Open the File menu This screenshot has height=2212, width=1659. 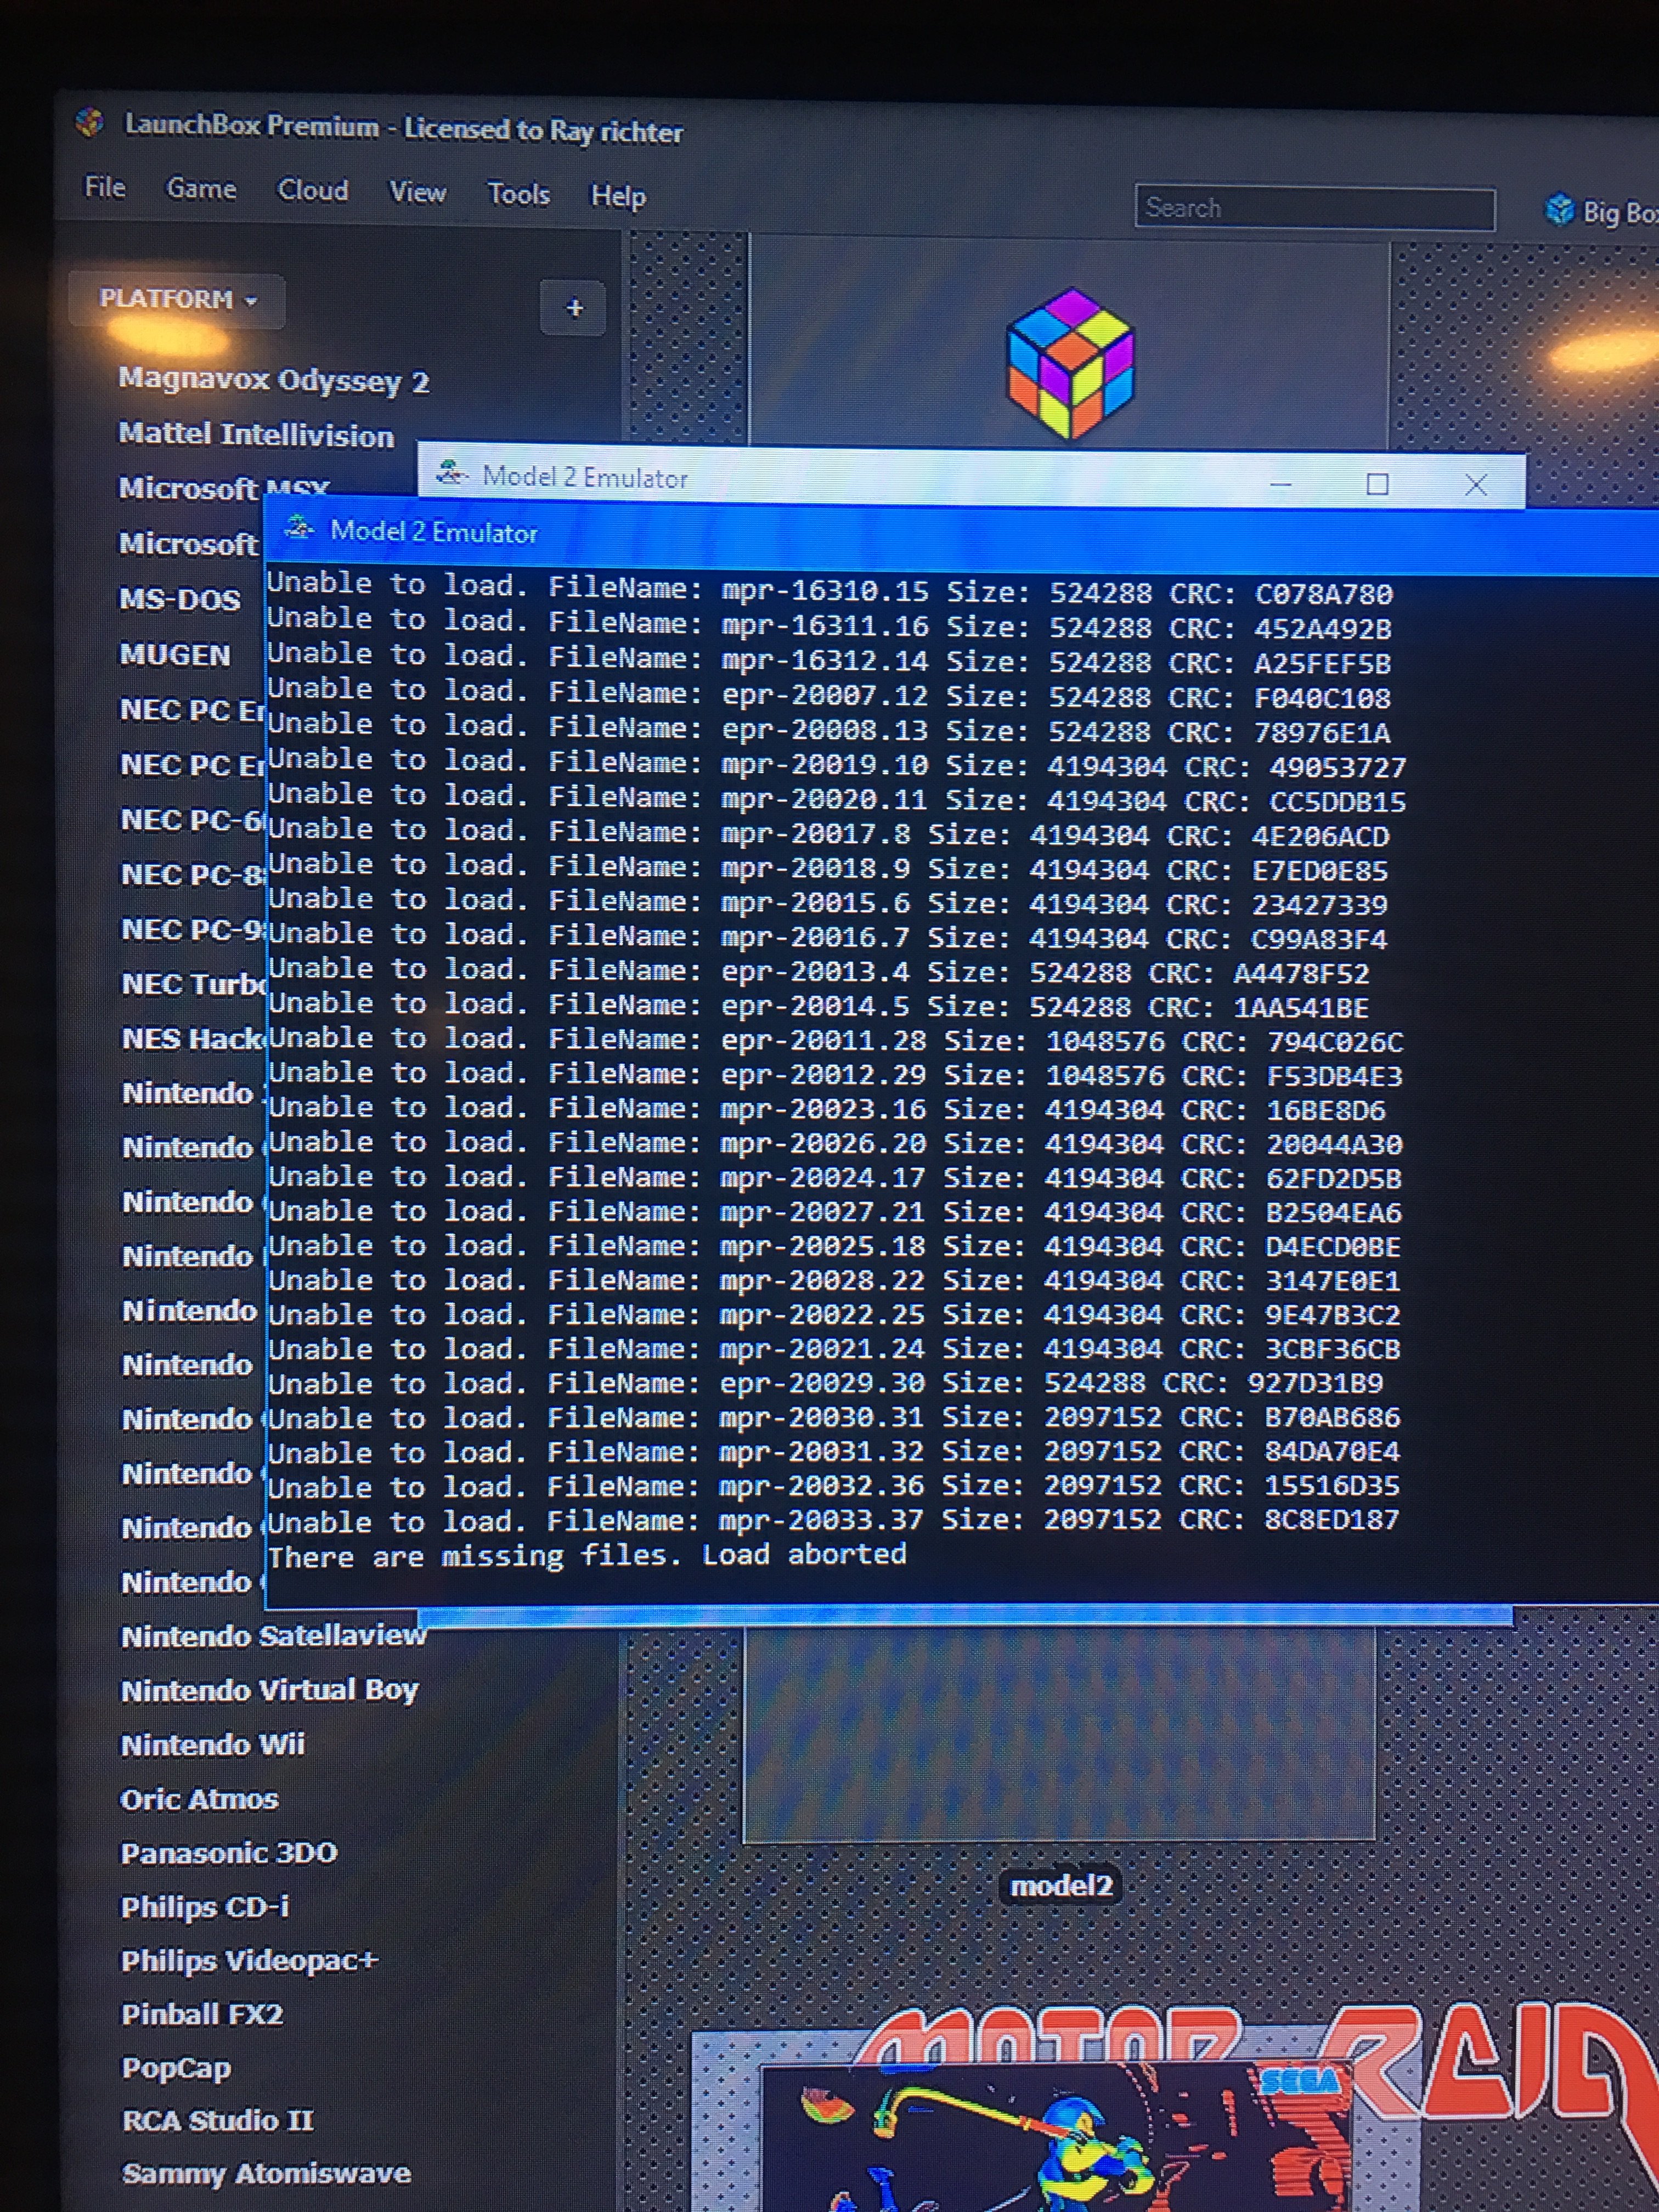[x=105, y=187]
